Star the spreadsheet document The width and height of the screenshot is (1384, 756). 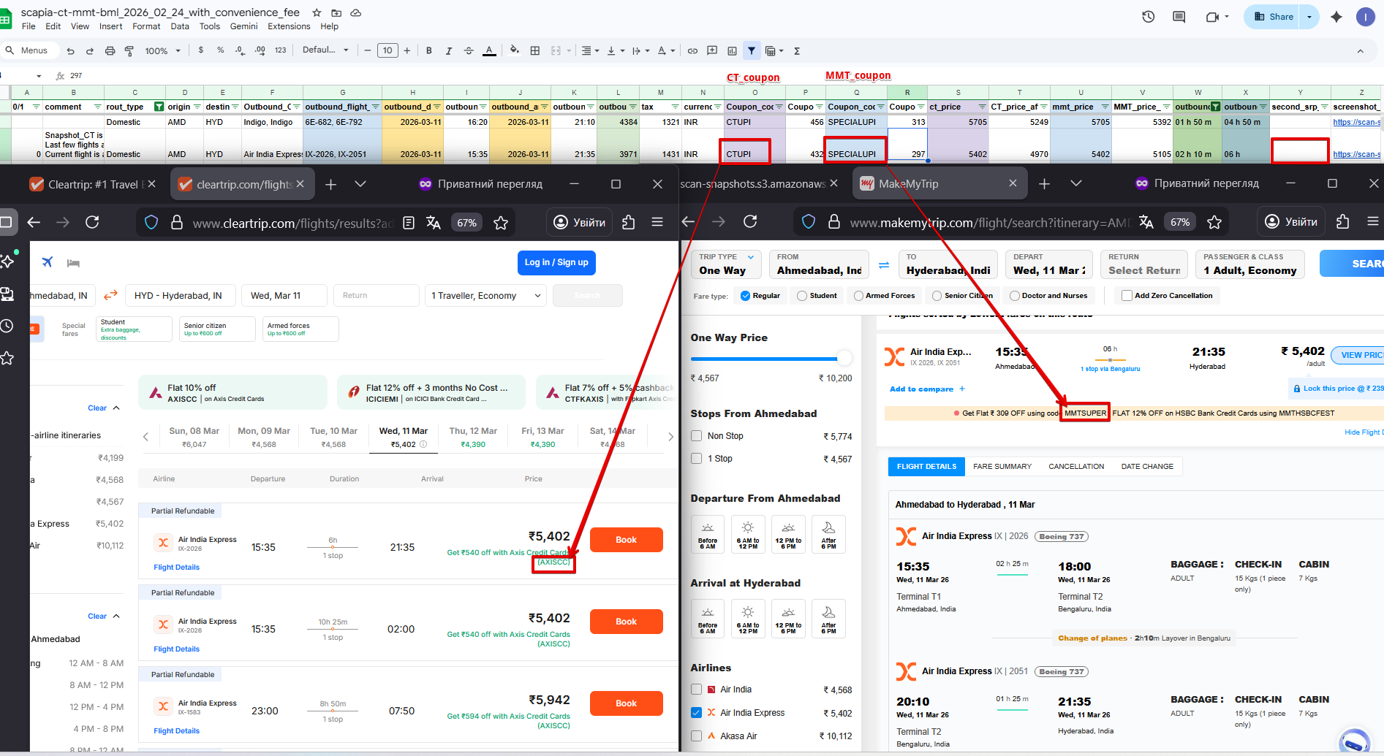tap(317, 12)
